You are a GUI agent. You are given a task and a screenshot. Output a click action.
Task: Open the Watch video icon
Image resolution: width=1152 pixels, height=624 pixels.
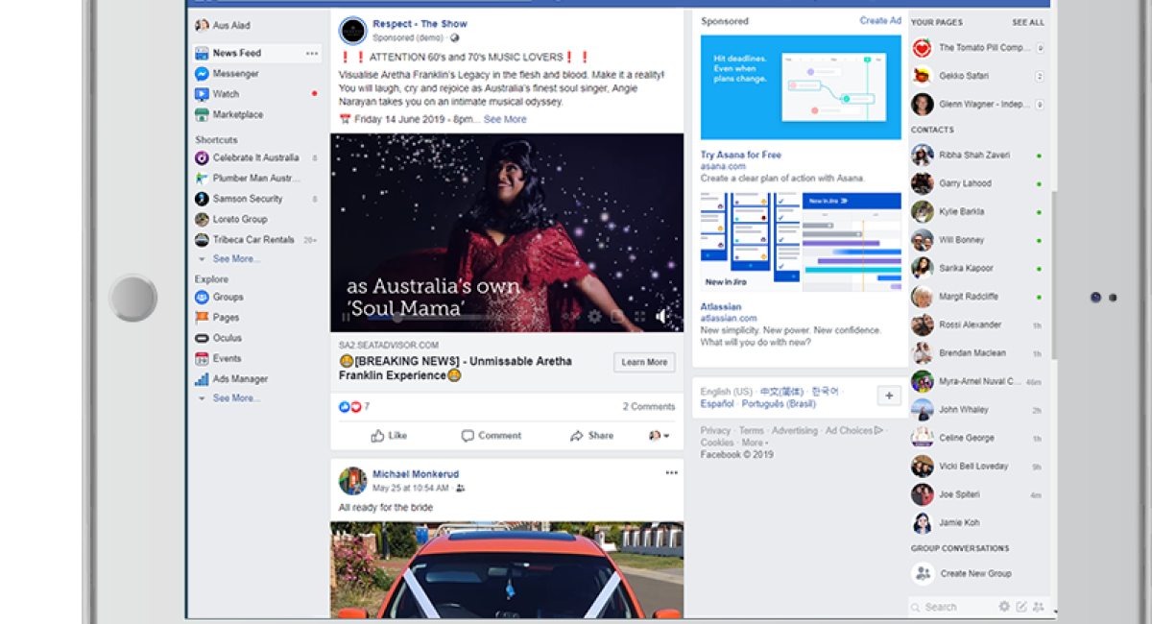[x=202, y=94]
